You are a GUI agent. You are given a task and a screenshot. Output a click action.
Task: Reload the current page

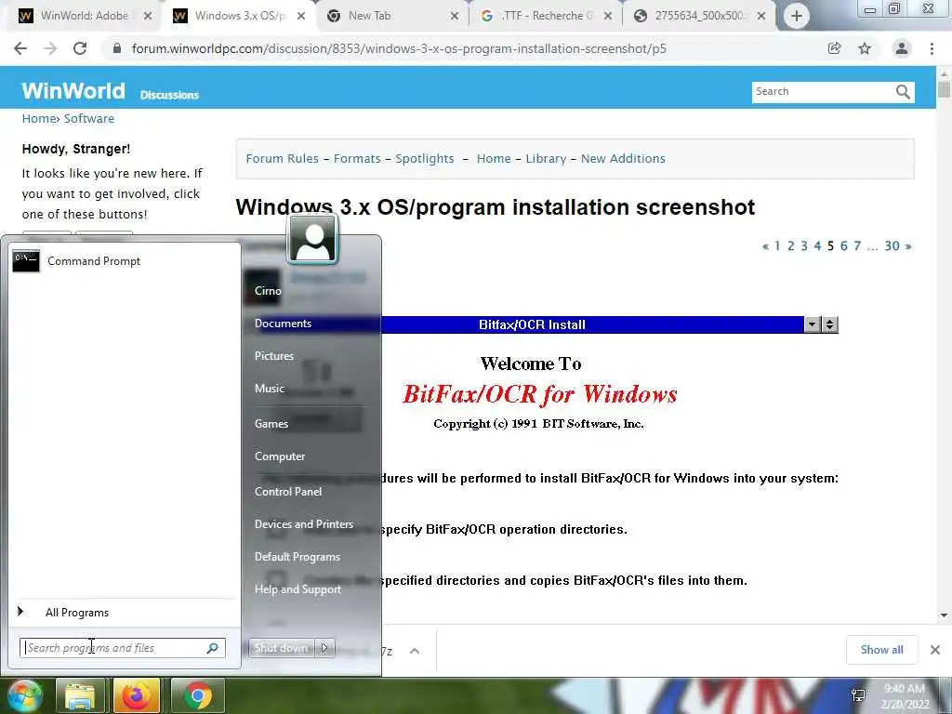(80, 48)
